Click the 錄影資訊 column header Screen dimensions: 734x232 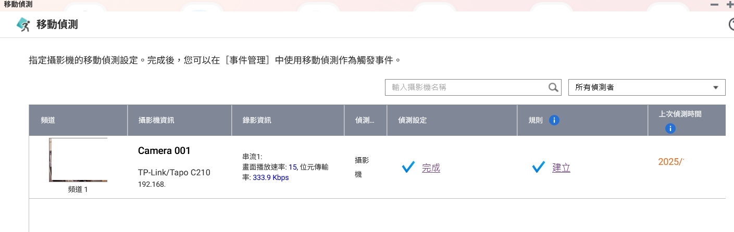tap(257, 120)
